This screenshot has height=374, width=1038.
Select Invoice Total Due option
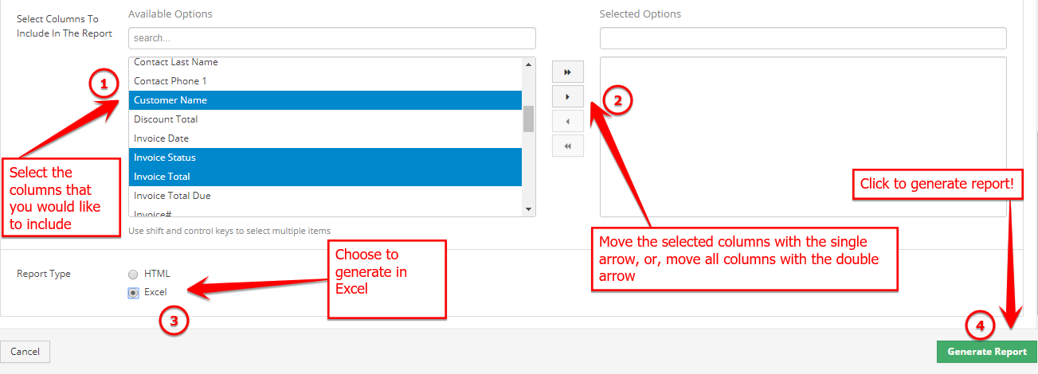pyautogui.click(x=325, y=196)
